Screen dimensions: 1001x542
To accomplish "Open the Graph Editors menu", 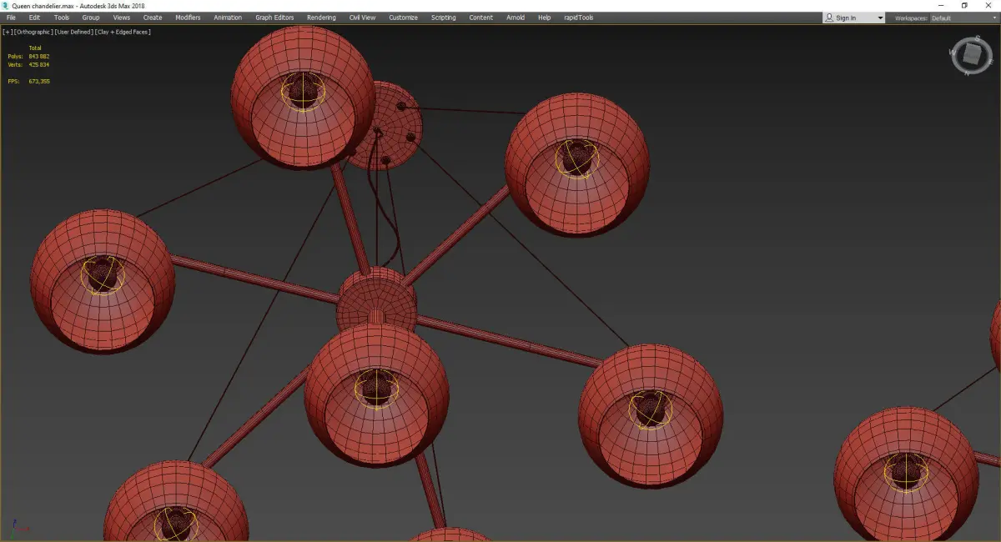I will pos(274,18).
